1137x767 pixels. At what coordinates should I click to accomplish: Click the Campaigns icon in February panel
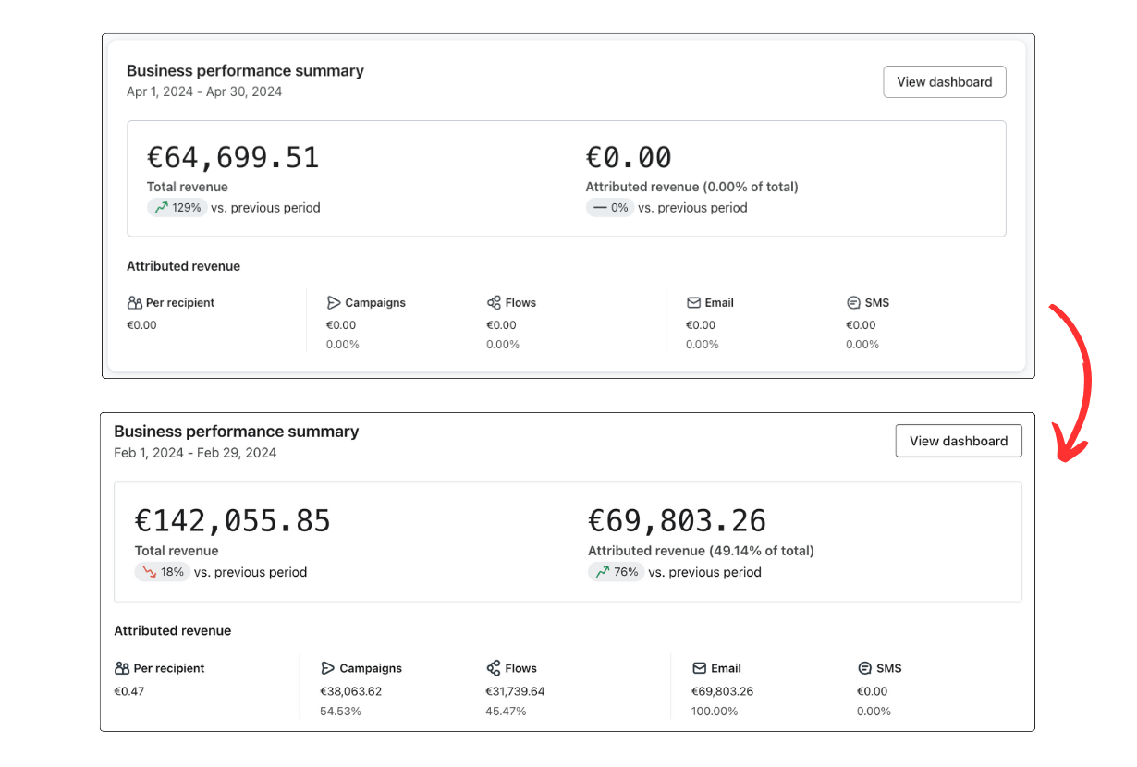[327, 668]
